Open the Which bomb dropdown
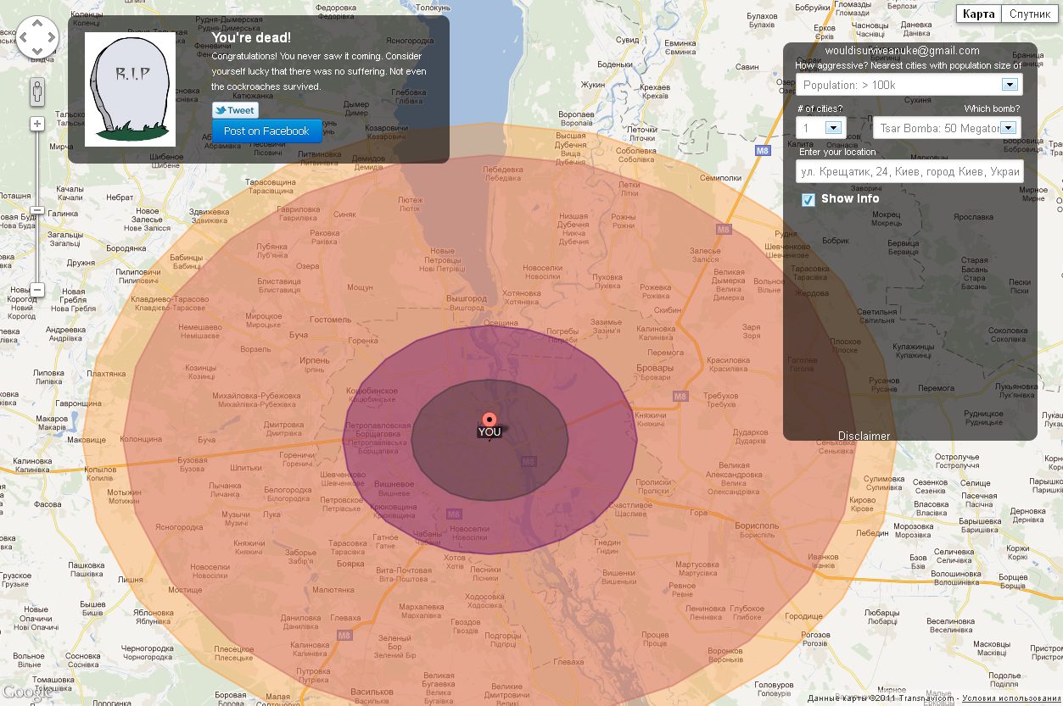Screen dimensions: 1063x706 pyautogui.click(x=947, y=128)
